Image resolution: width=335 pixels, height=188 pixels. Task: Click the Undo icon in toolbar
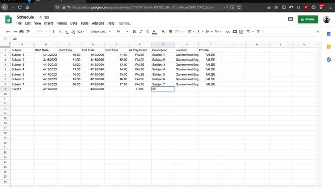click(x=8, y=32)
